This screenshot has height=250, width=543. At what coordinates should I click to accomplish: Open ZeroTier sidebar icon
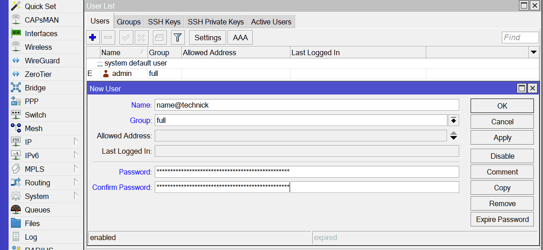[x=16, y=74]
